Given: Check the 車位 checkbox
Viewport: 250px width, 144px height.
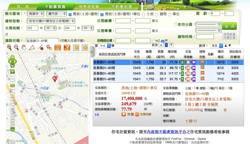Looking at the screenshot, I should coord(170,15).
